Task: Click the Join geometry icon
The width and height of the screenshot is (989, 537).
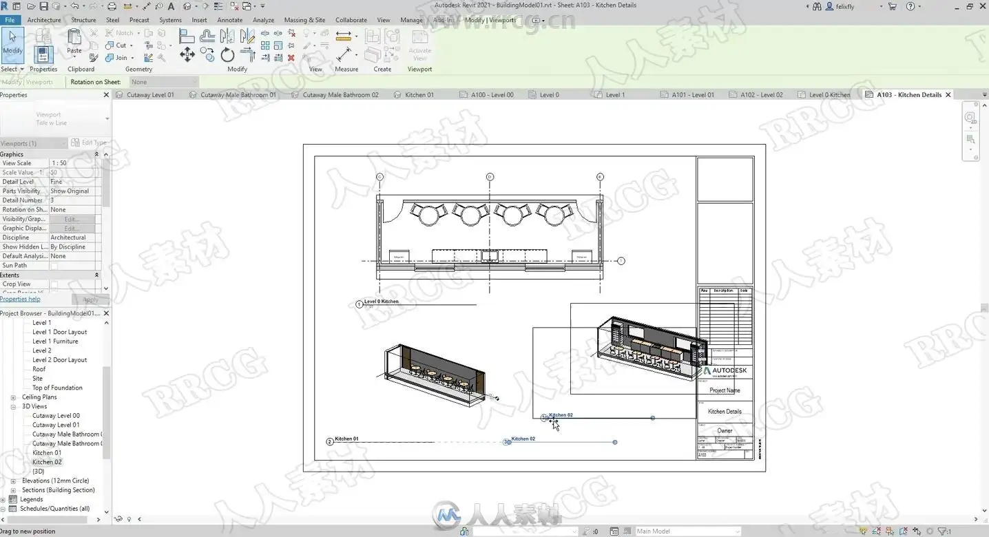Action: pyautogui.click(x=110, y=58)
